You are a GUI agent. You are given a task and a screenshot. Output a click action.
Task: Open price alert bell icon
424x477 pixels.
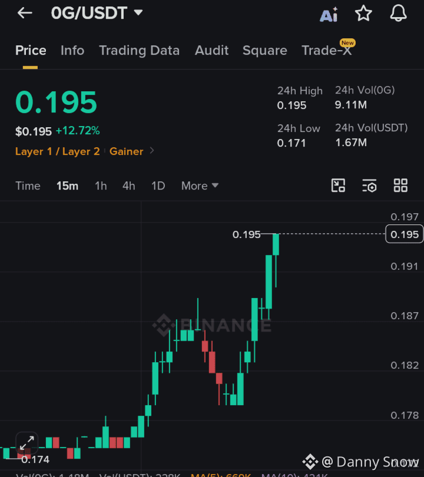coord(399,14)
